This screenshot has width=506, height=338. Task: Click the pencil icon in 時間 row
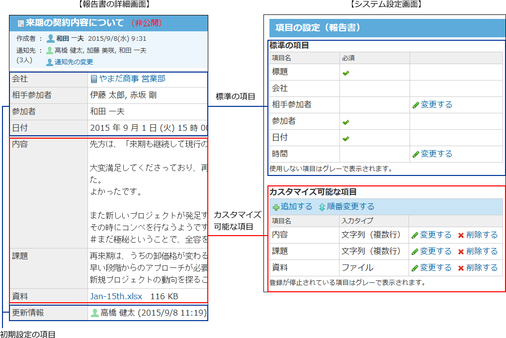416,154
